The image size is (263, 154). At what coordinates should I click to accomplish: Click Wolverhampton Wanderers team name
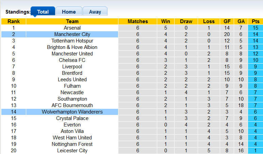tap(72, 112)
